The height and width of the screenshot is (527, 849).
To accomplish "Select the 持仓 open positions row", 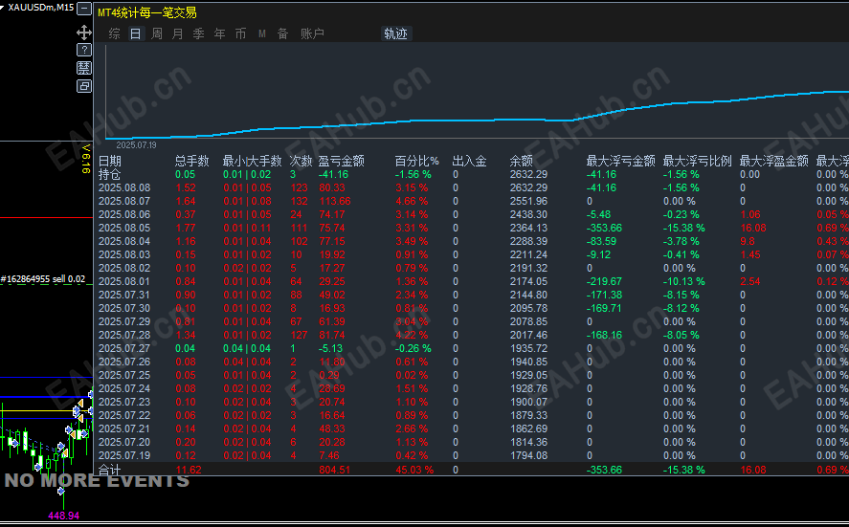I will click(x=471, y=175).
